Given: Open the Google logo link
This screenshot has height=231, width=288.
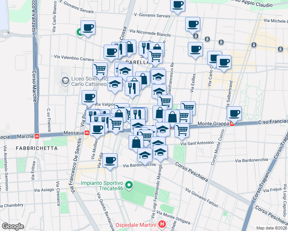Looking at the screenshot, I should click(13, 227).
